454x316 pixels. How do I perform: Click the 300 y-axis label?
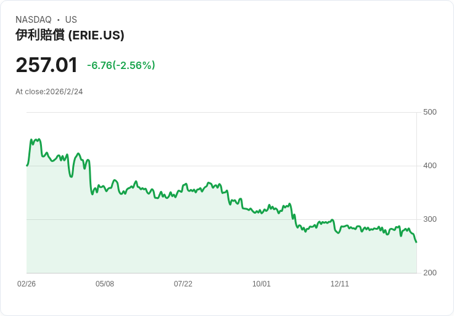[430, 219]
